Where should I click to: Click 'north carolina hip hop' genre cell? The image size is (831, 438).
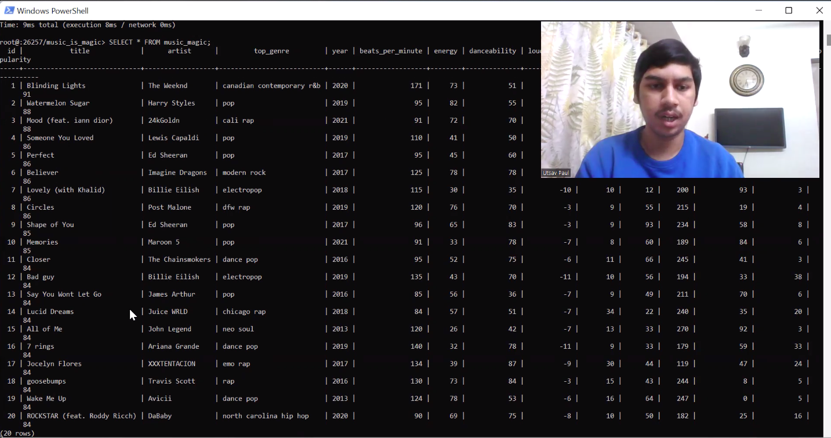266,416
